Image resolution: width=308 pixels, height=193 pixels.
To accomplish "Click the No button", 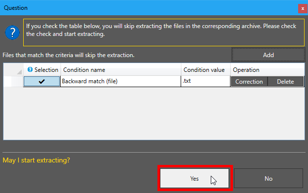I will [x=269, y=178].
